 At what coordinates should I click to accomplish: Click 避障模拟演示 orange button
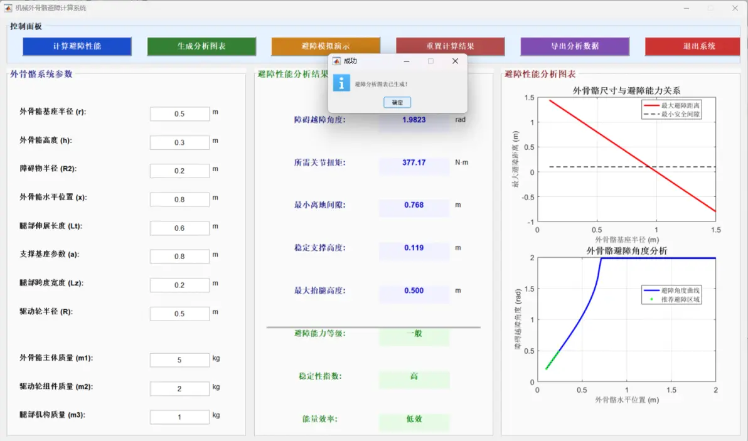click(x=326, y=46)
